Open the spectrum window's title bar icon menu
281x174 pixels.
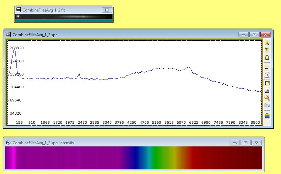[x=8, y=34]
